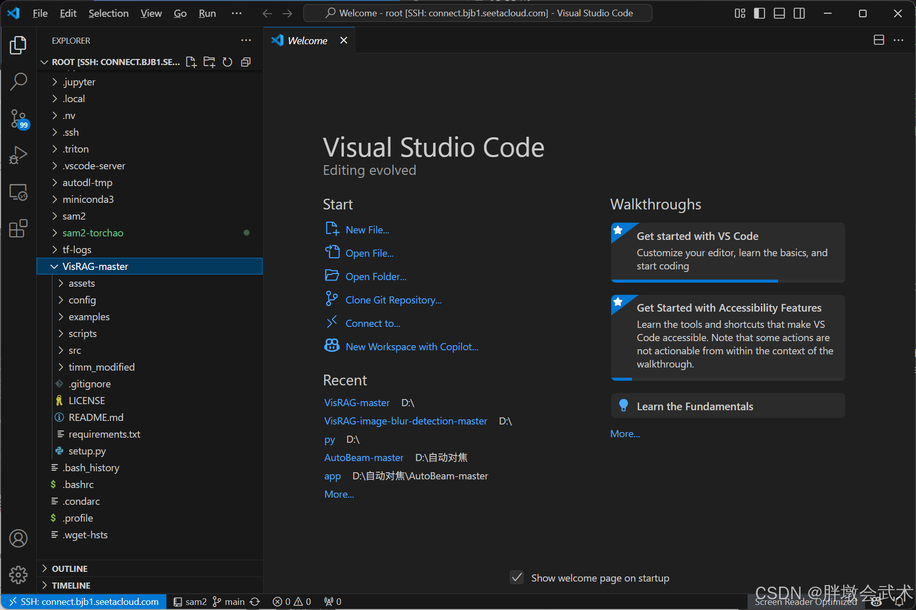The height and width of the screenshot is (610, 916).
Task: Click the New File icon in Explorer header
Action: [x=191, y=62]
